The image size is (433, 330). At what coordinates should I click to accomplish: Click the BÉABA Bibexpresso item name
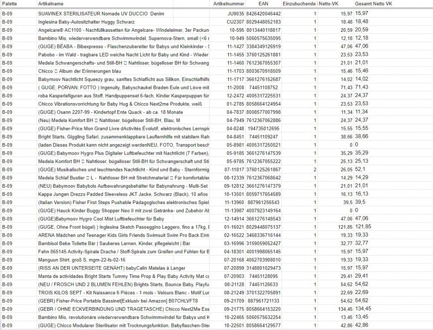pos(123,46)
